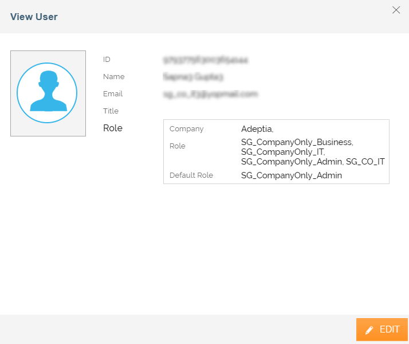Select the SG_CompanyOnly_Admin default role value
Viewport: 409px width, 344px height.
291,175
